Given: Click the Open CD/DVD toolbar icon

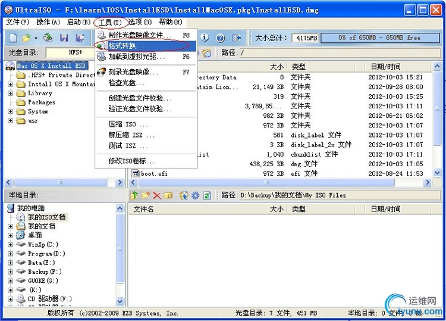Looking at the screenshot, I should (x=48, y=38).
